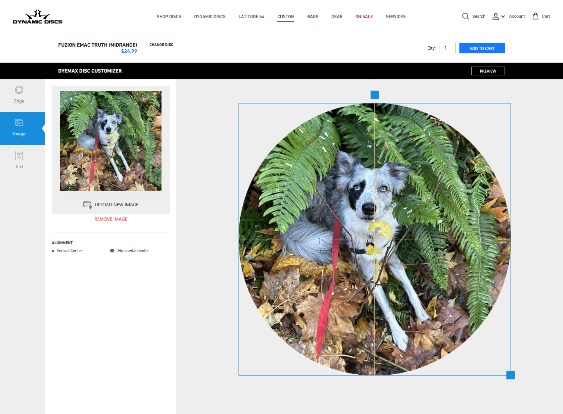Viewport: 563px width, 414px height.
Task: Click Upload New Image
Action: coord(111,205)
